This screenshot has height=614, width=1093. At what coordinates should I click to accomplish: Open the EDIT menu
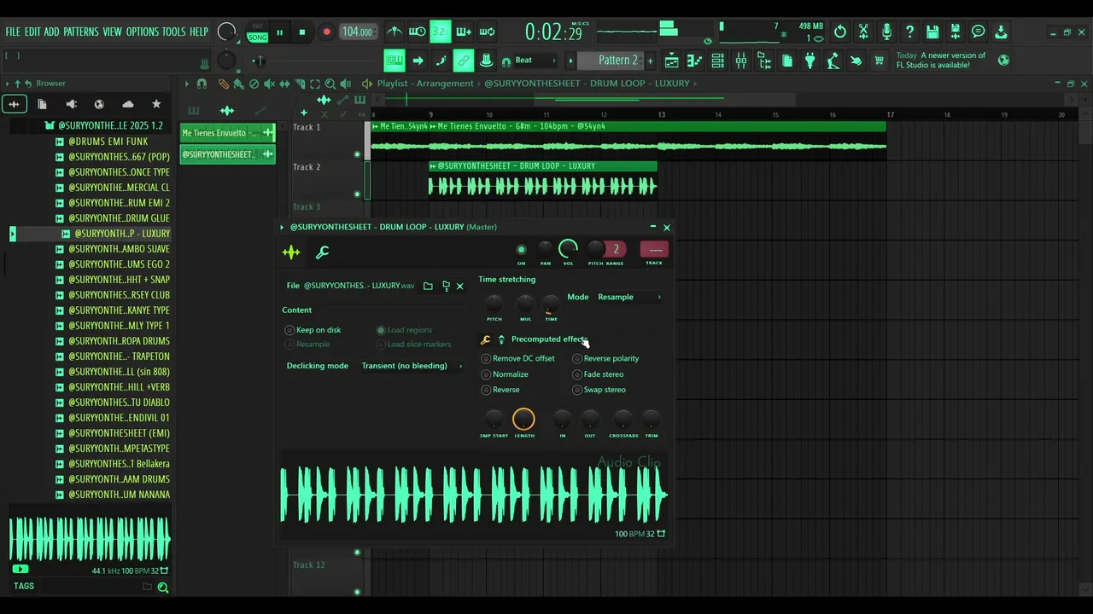(32, 32)
